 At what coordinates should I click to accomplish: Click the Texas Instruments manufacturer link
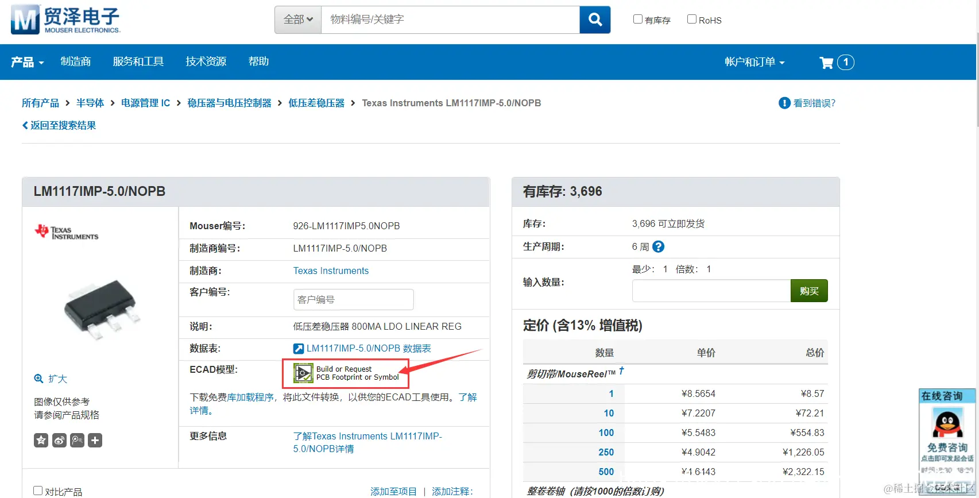point(331,271)
